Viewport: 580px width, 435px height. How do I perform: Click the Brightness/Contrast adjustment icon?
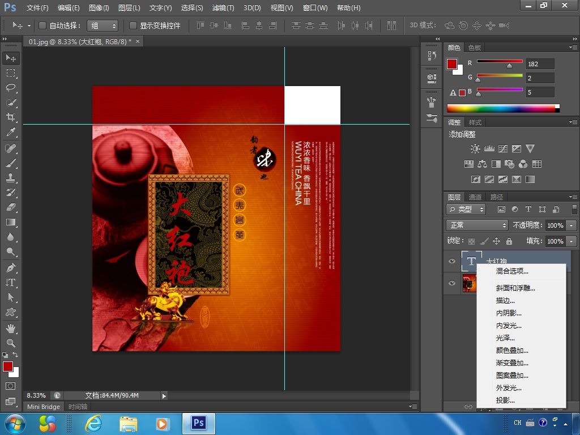tap(475, 149)
